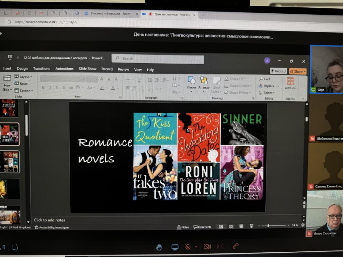
Task: Toggle the Notes pane from the status bar
Action: point(183,227)
